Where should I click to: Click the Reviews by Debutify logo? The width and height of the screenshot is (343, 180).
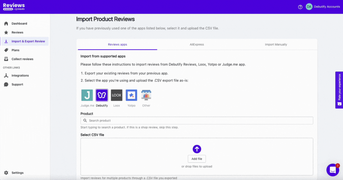click(x=14, y=7)
